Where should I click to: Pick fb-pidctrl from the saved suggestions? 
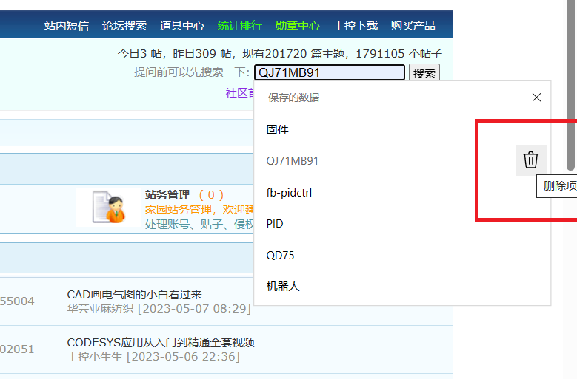click(289, 193)
